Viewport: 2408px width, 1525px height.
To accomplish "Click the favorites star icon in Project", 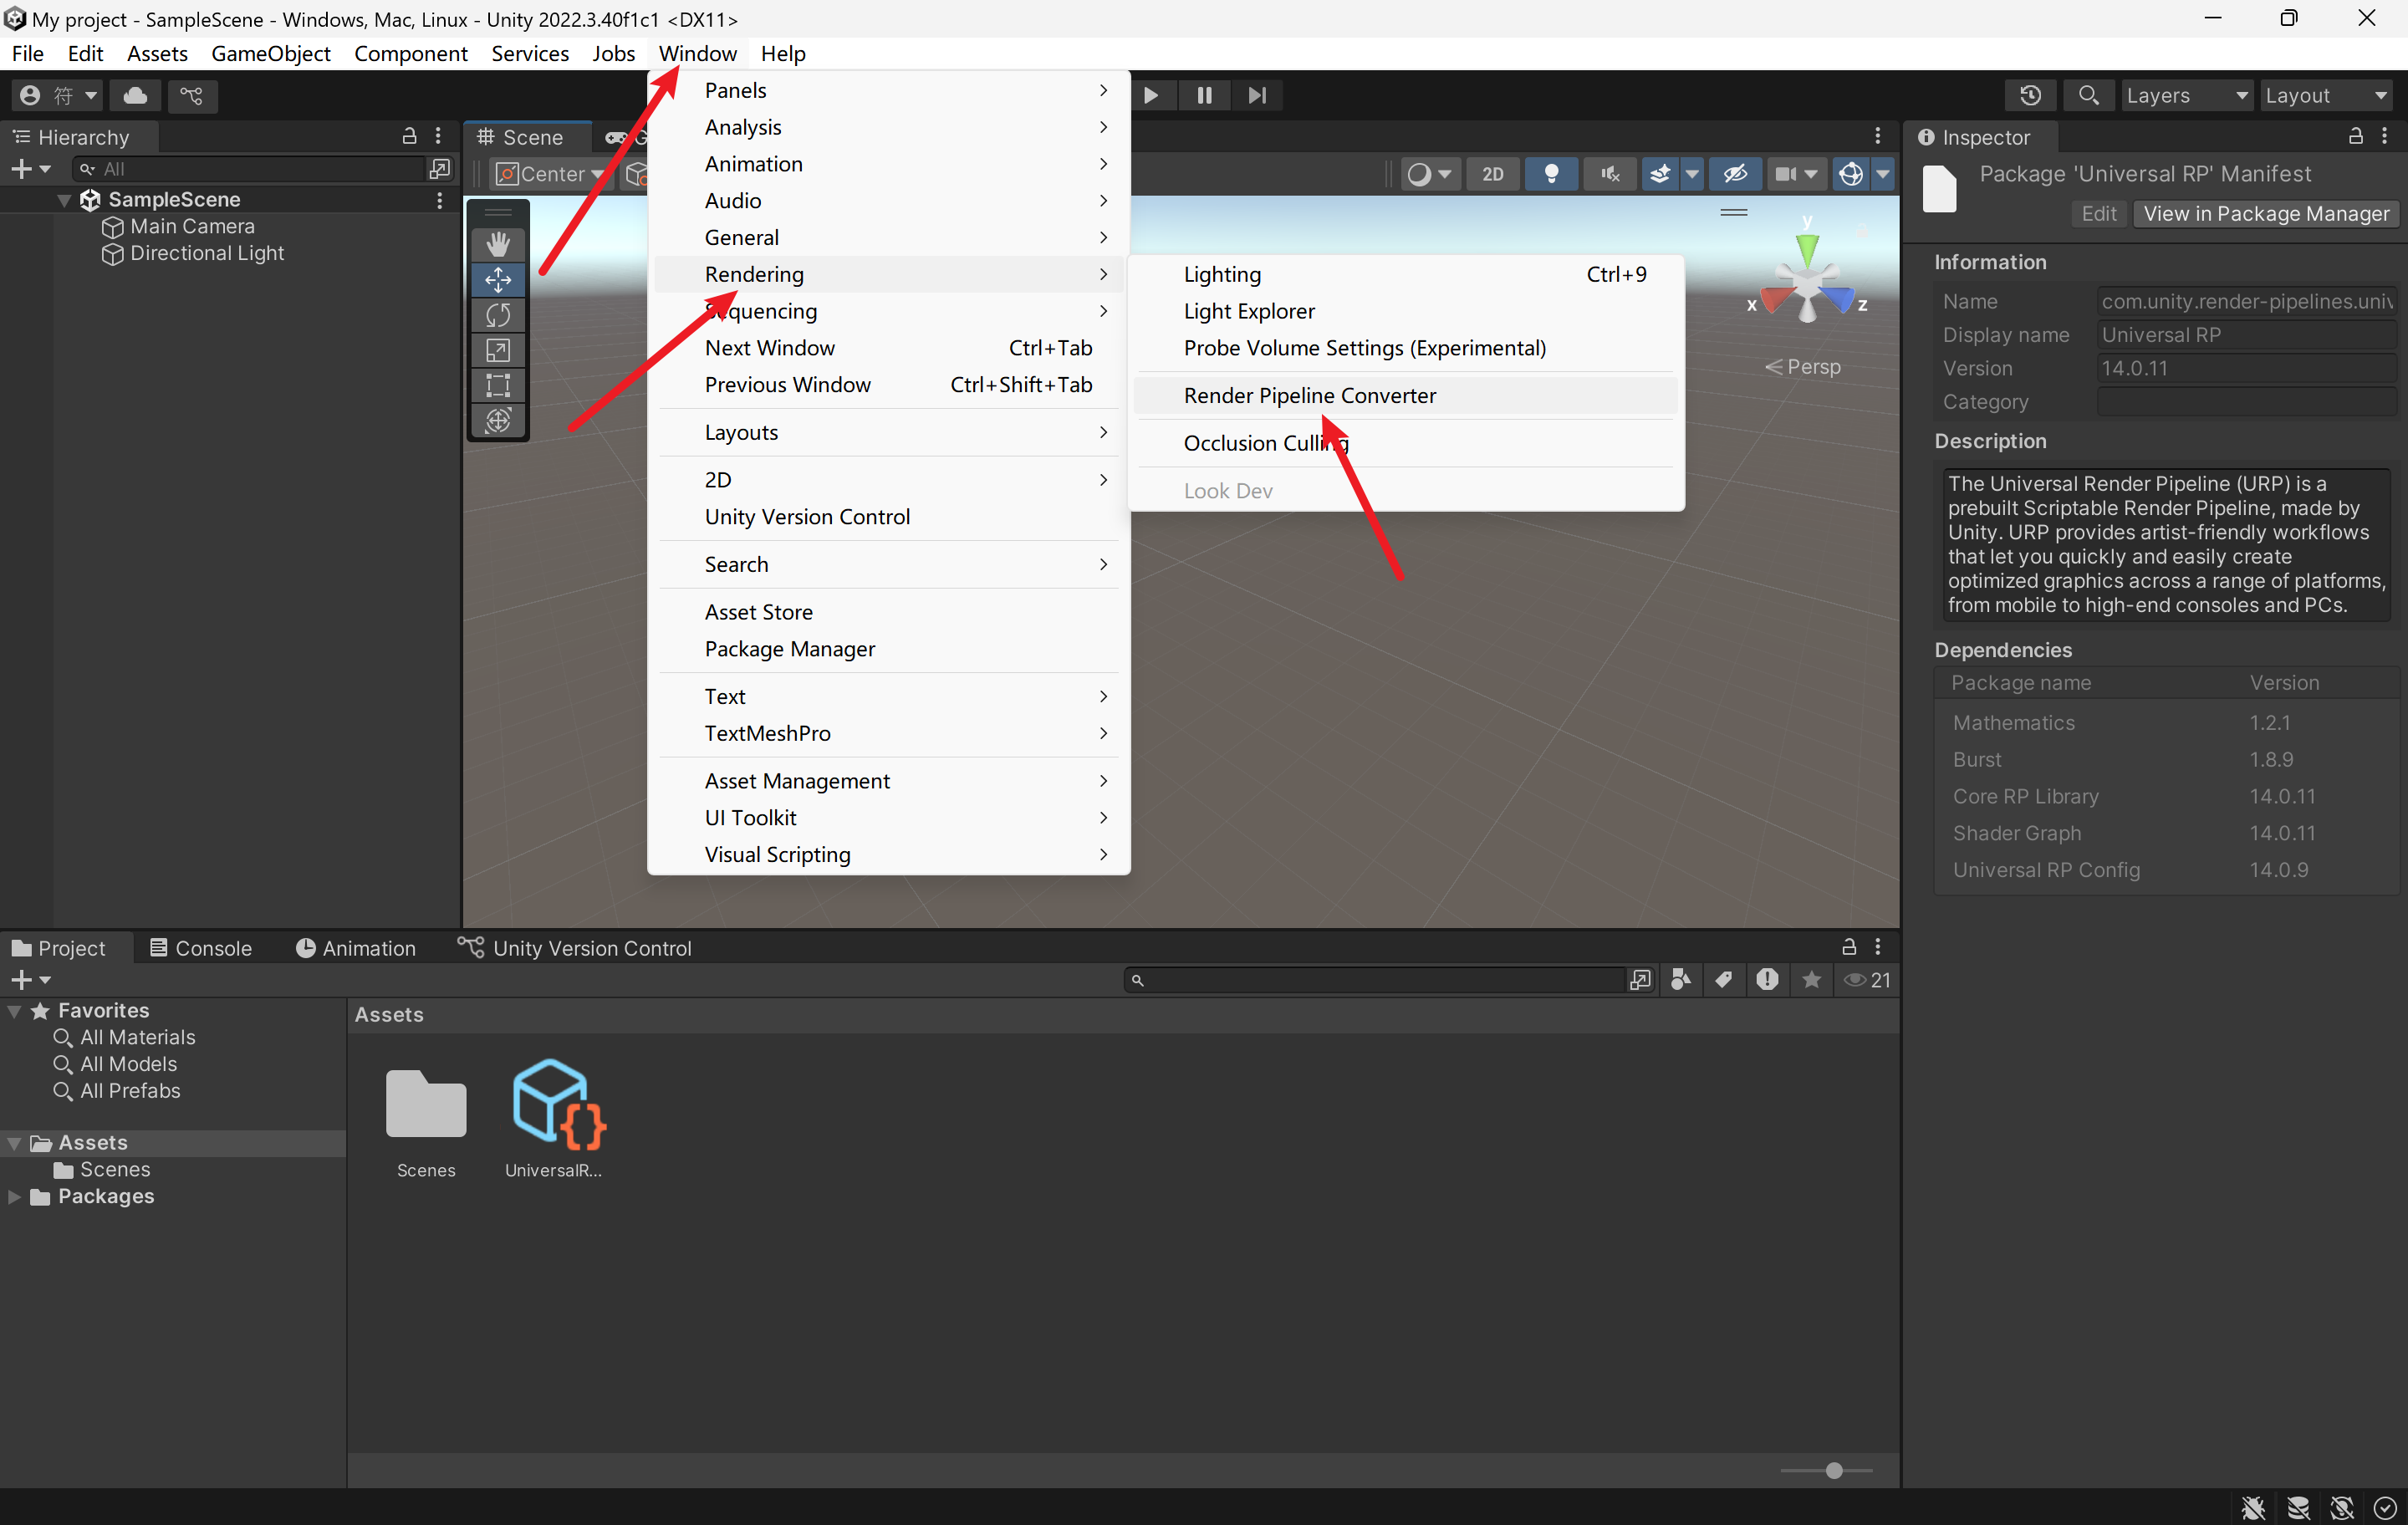I will (1811, 980).
